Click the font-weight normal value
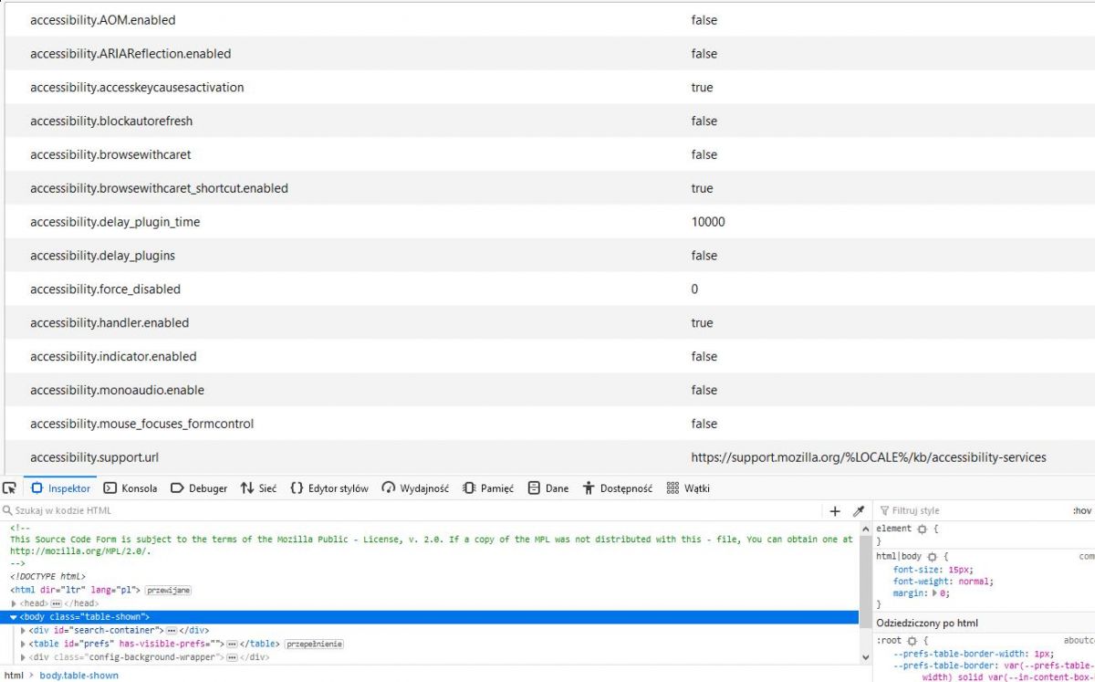 click(x=975, y=581)
